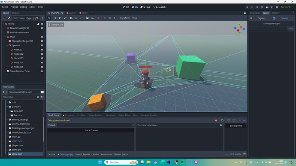Viewport: 296px width, 166px height.
Task: Select the Move mode tool in viewport toolbar
Action: [55, 18]
